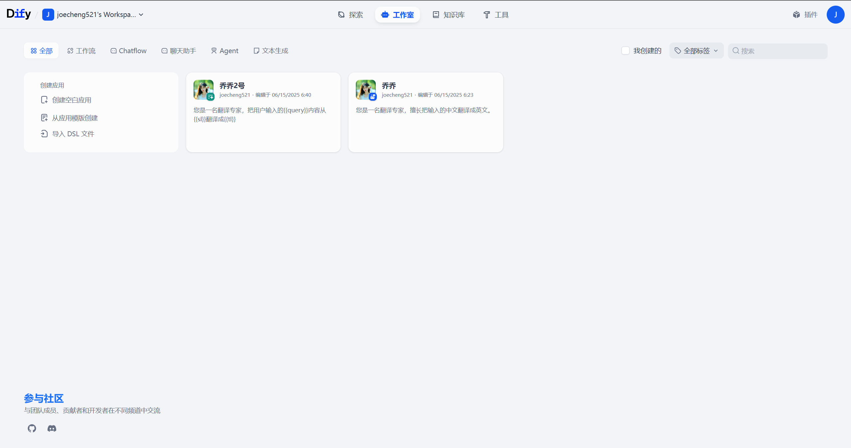The width and height of the screenshot is (851, 448).
Task: Open the user avatar J menu
Action: pyautogui.click(x=835, y=15)
